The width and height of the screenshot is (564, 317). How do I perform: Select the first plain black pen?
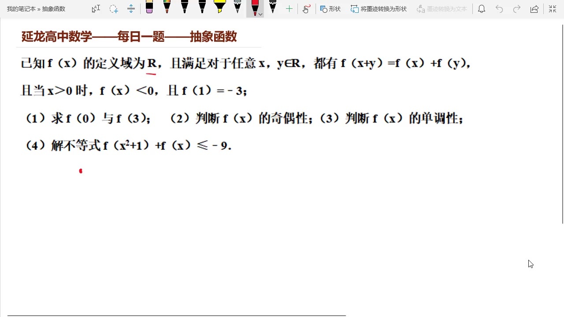pyautogui.click(x=185, y=7)
